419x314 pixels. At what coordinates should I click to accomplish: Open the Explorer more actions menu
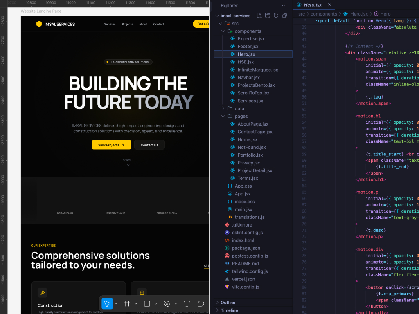pos(284,6)
